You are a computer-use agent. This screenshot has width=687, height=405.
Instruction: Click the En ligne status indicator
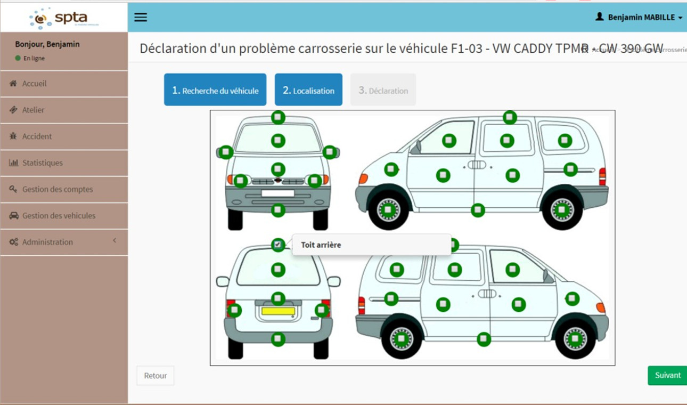click(30, 58)
